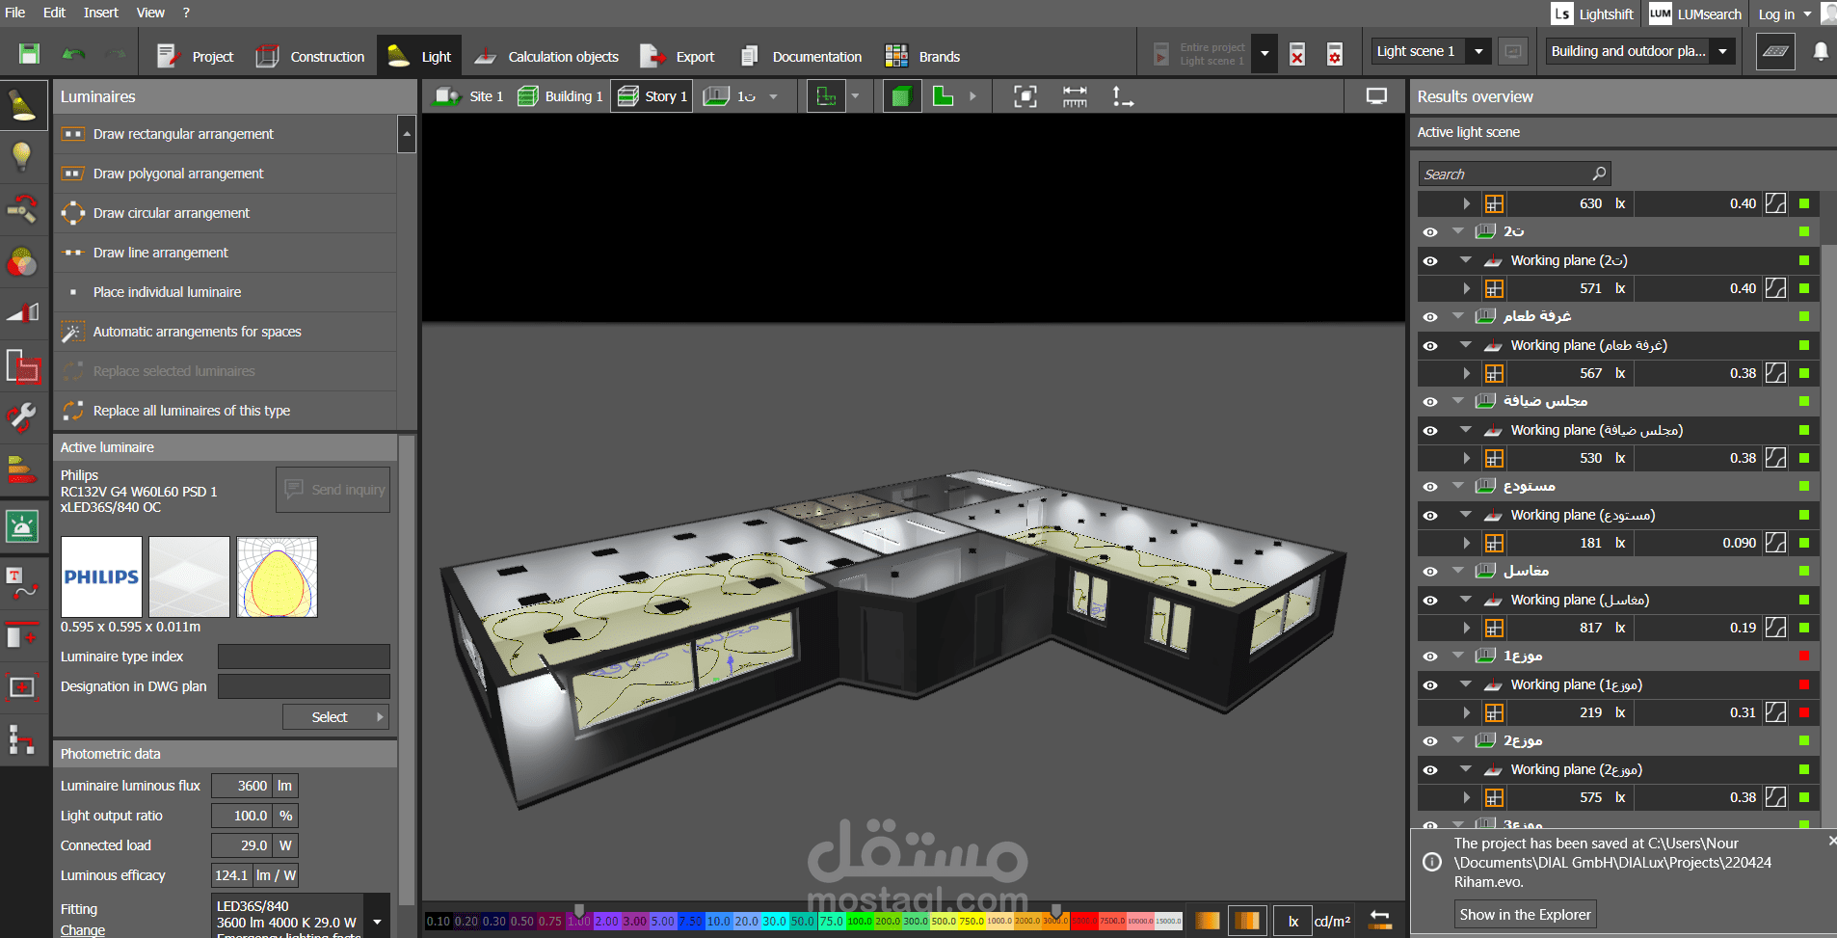This screenshot has width=1837, height=938.
Task: Toggle visibility of room غرفة طعام
Action: (1430, 317)
